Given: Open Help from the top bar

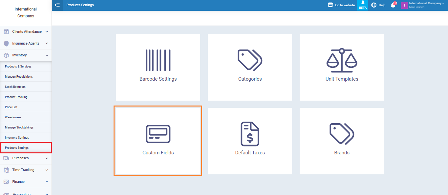Looking at the screenshot, I should point(378,5).
